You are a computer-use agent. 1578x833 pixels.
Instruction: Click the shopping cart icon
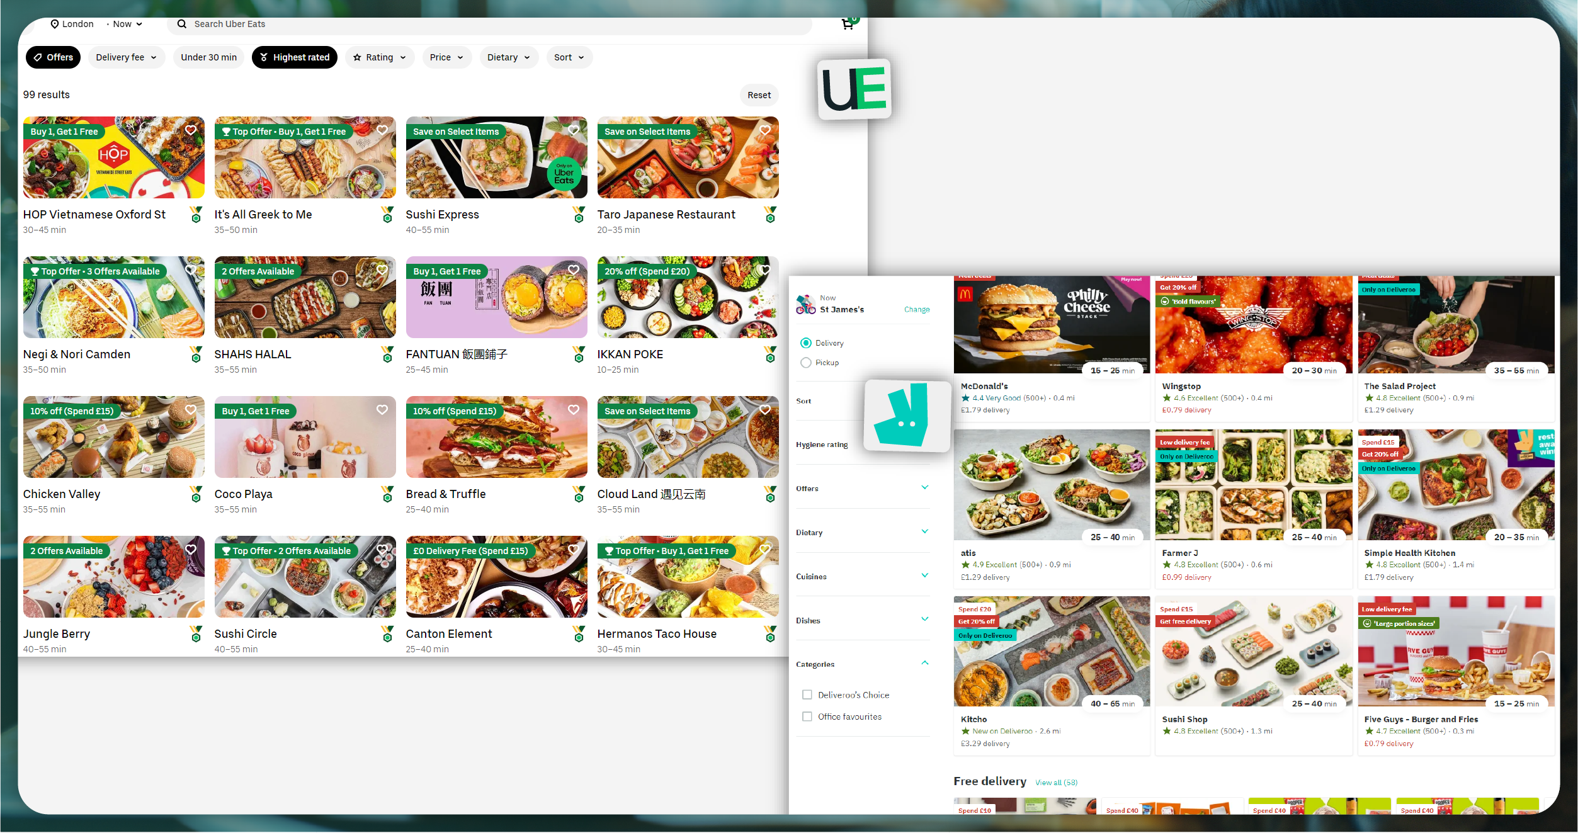(848, 25)
